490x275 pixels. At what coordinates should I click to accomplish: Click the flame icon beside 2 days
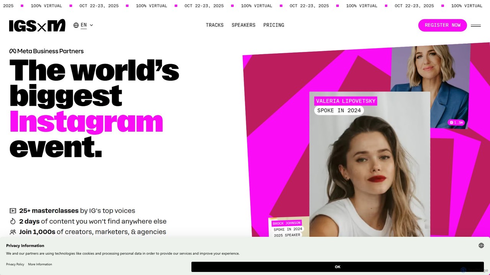click(13, 221)
